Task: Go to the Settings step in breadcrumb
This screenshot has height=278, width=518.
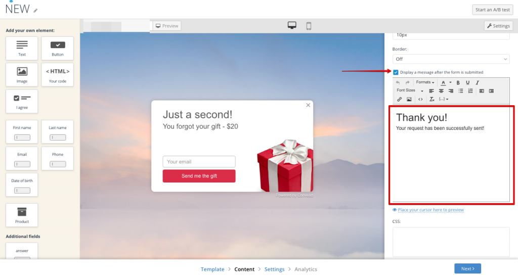Action: (274, 269)
